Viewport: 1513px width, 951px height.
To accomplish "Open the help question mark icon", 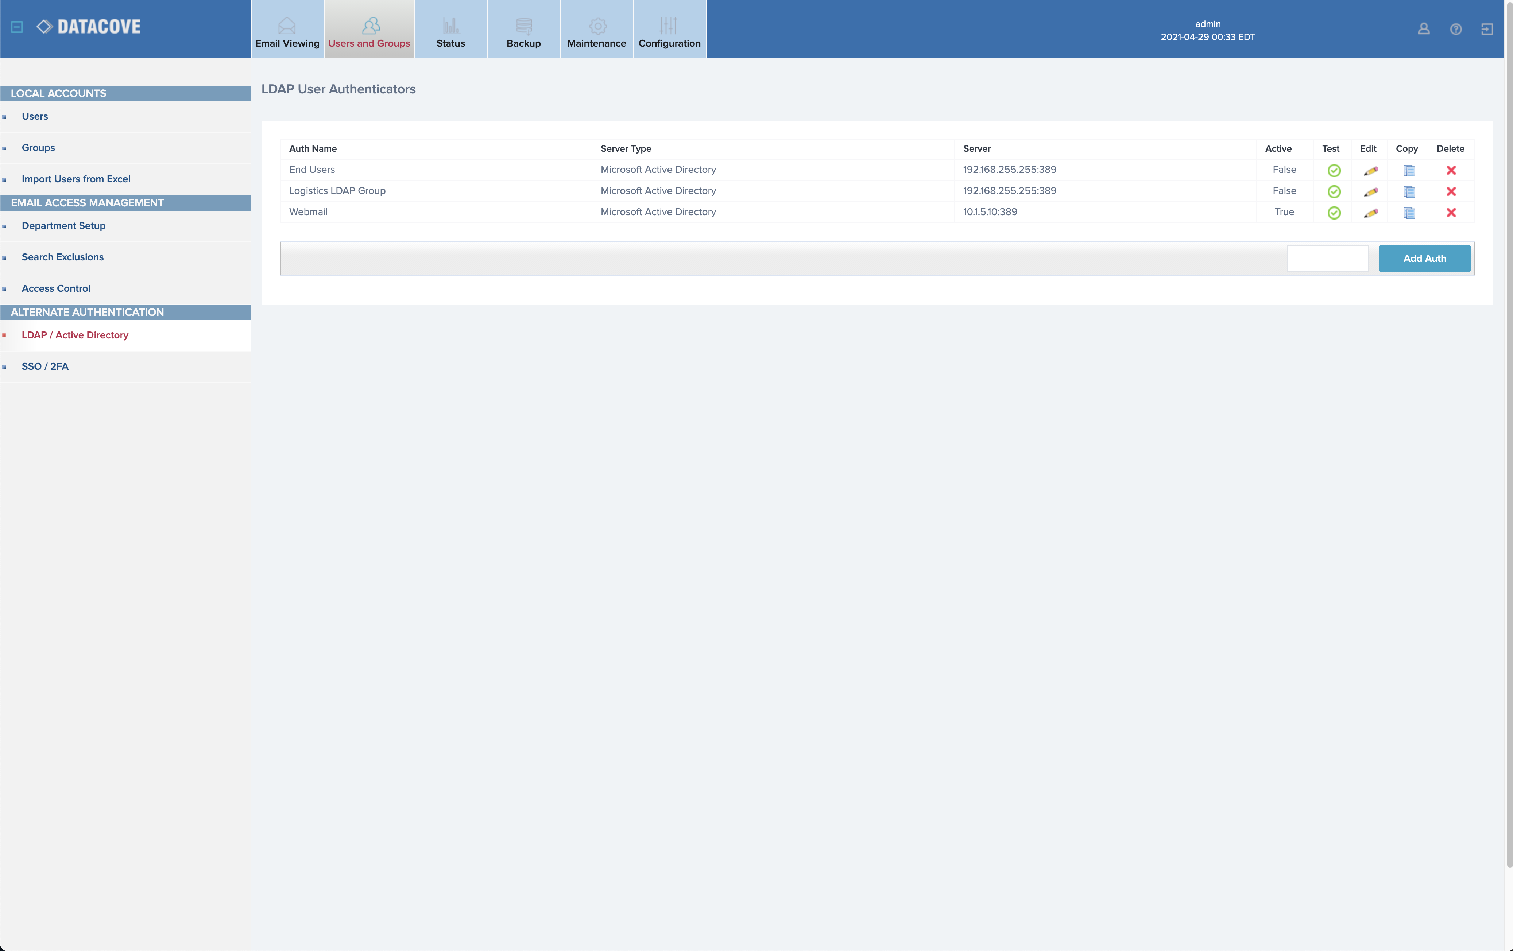I will pyautogui.click(x=1456, y=29).
